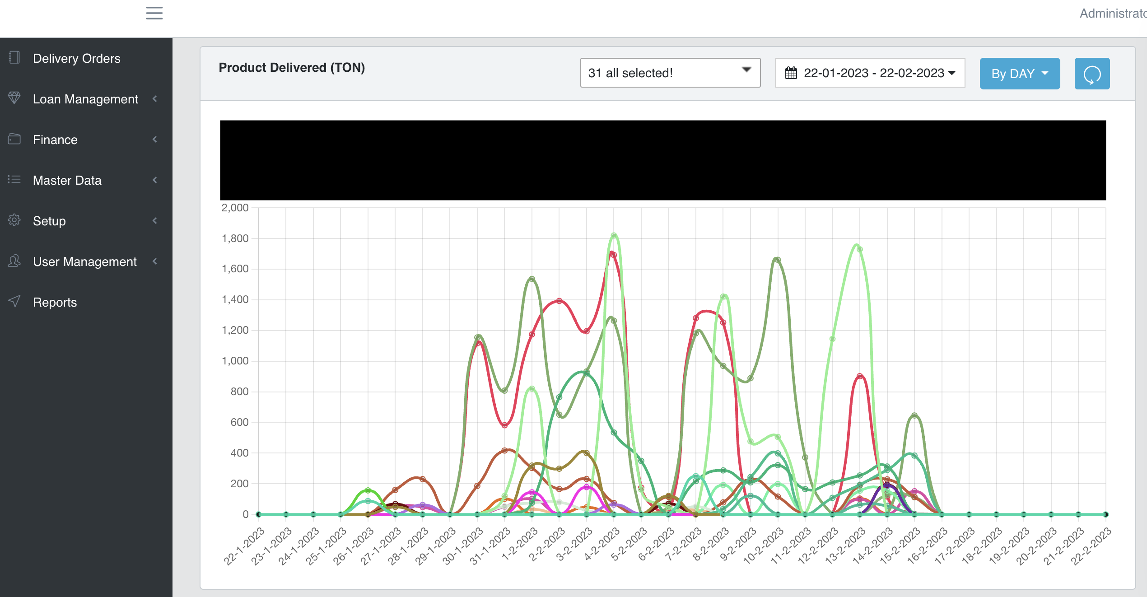Click the 4-2-2023 light green peak point

[x=614, y=236]
